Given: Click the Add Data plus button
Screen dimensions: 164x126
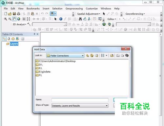Looking at the screenshot, I should (x=52, y=14).
